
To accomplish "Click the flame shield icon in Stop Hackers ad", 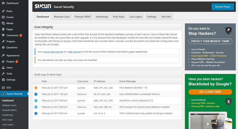I will pos(228,31).
